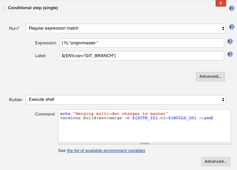Expand Advanced options under the Label field
This screenshot has width=237, height=170.
tap(210, 76)
